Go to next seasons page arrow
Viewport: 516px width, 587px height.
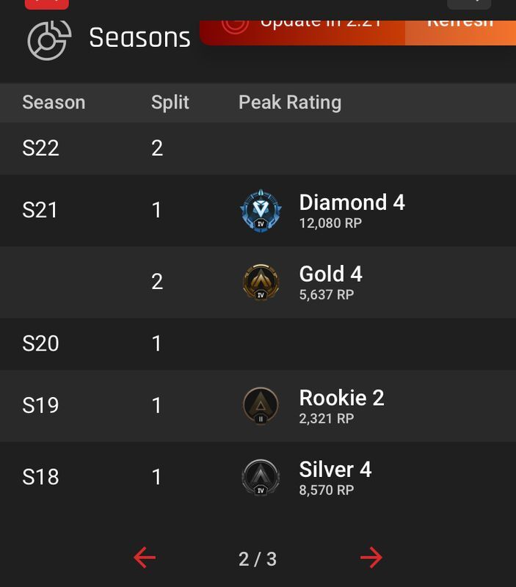point(371,558)
